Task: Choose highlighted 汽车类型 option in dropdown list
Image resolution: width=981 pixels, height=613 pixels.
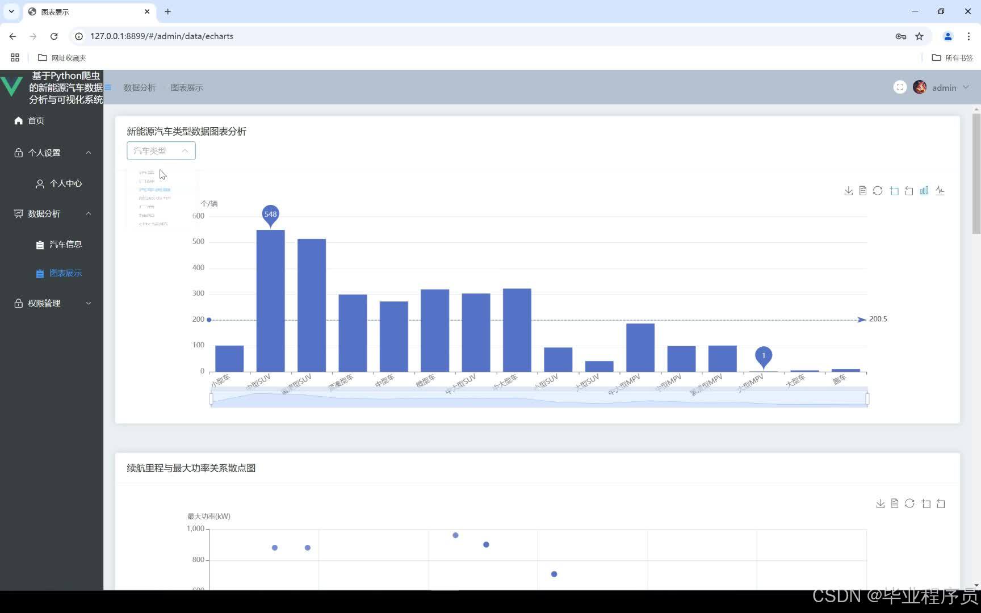Action: [154, 190]
